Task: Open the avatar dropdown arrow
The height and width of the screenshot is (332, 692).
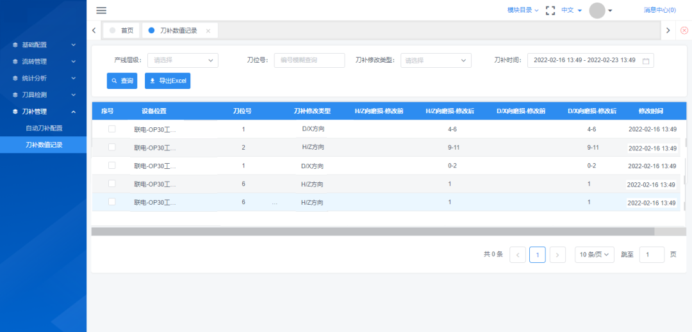Action: click(610, 11)
